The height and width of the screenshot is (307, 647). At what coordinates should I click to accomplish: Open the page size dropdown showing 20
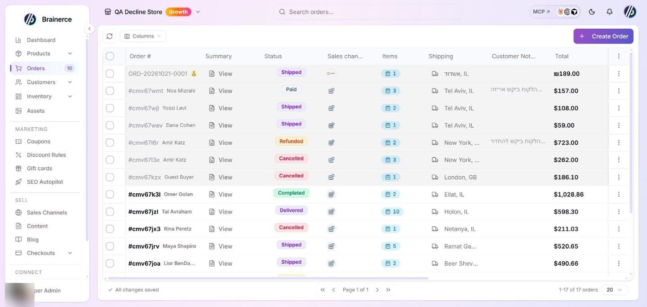[x=614, y=290]
